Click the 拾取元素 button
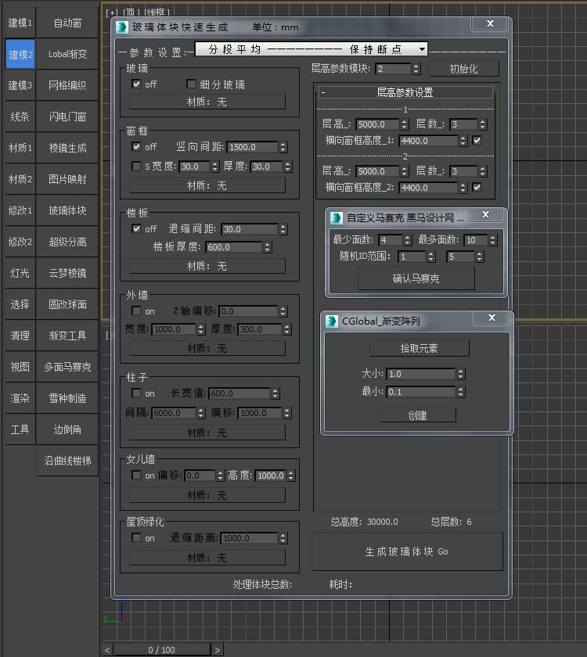 (x=419, y=348)
